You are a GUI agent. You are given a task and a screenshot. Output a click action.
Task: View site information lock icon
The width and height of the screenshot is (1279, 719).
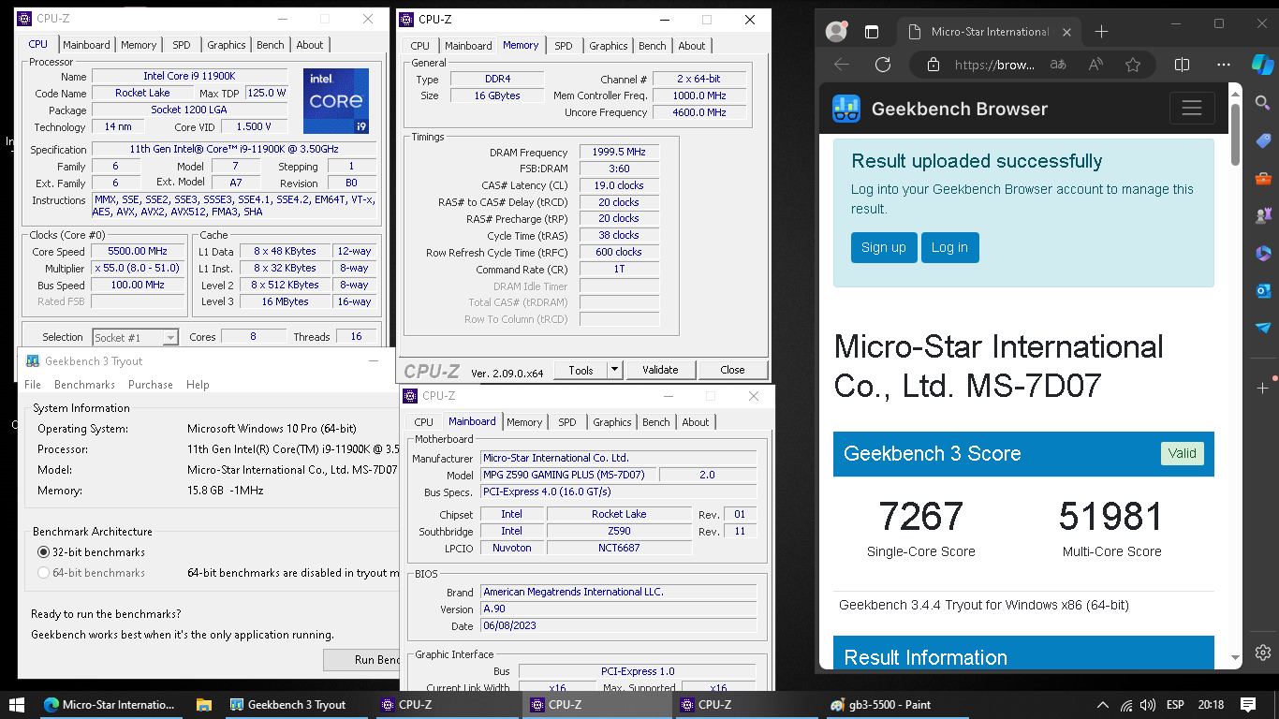click(933, 65)
